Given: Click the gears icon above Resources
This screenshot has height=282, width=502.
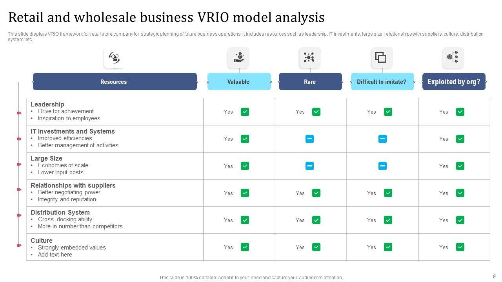Looking at the screenshot, I should [x=115, y=58].
